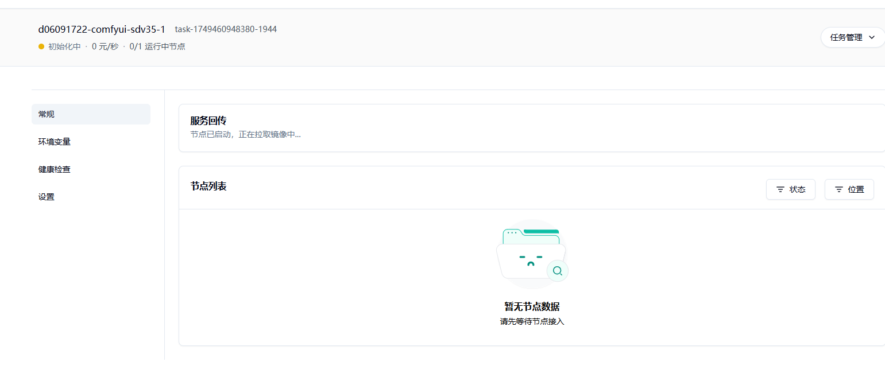Go to the 健康检查 section

tap(55, 169)
